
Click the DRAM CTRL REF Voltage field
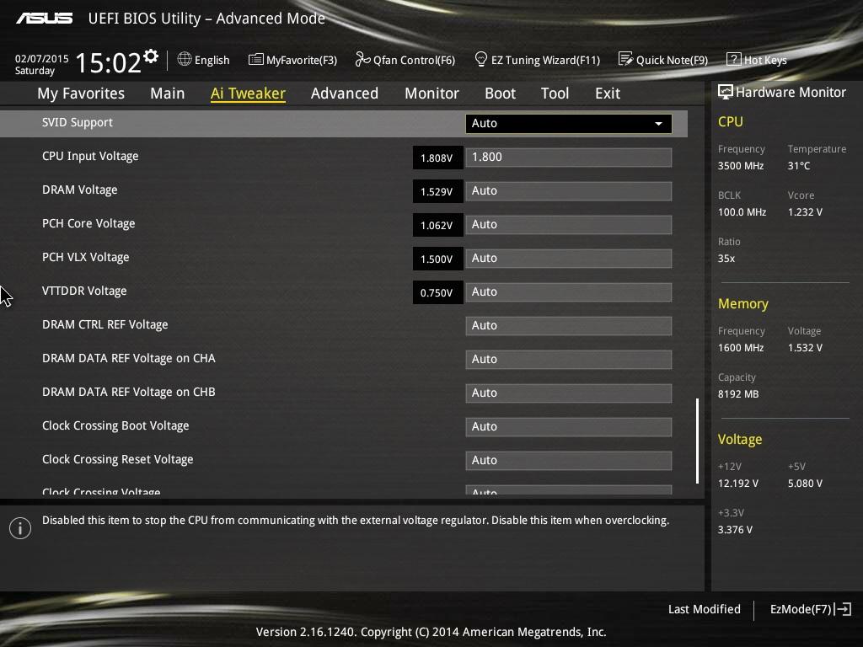pos(569,326)
